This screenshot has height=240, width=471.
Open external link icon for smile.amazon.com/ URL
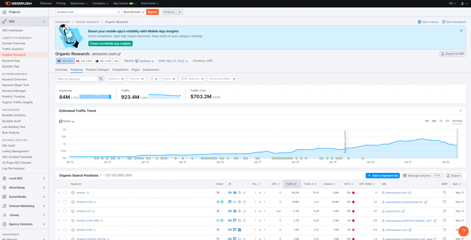click(x=410, y=230)
